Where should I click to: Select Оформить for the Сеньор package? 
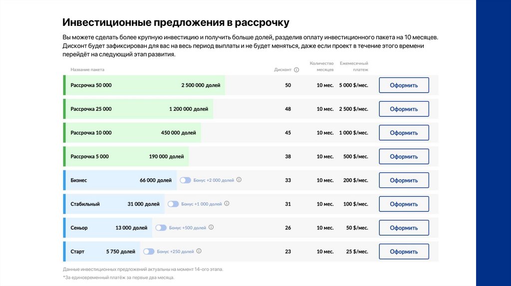(404, 228)
